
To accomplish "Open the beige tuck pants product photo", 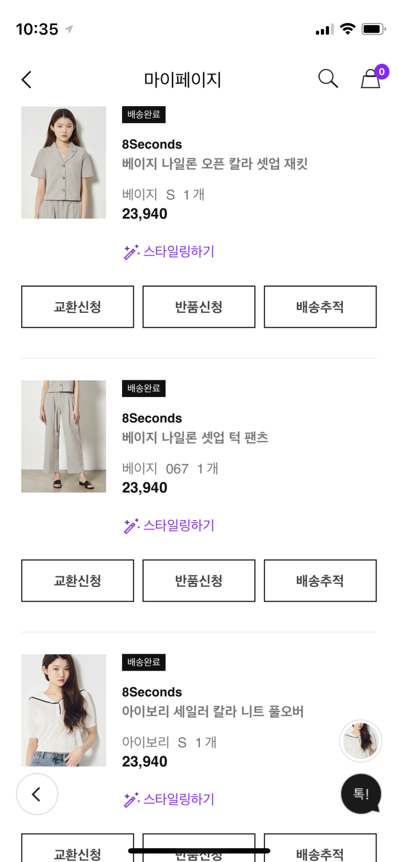I will point(64,437).
